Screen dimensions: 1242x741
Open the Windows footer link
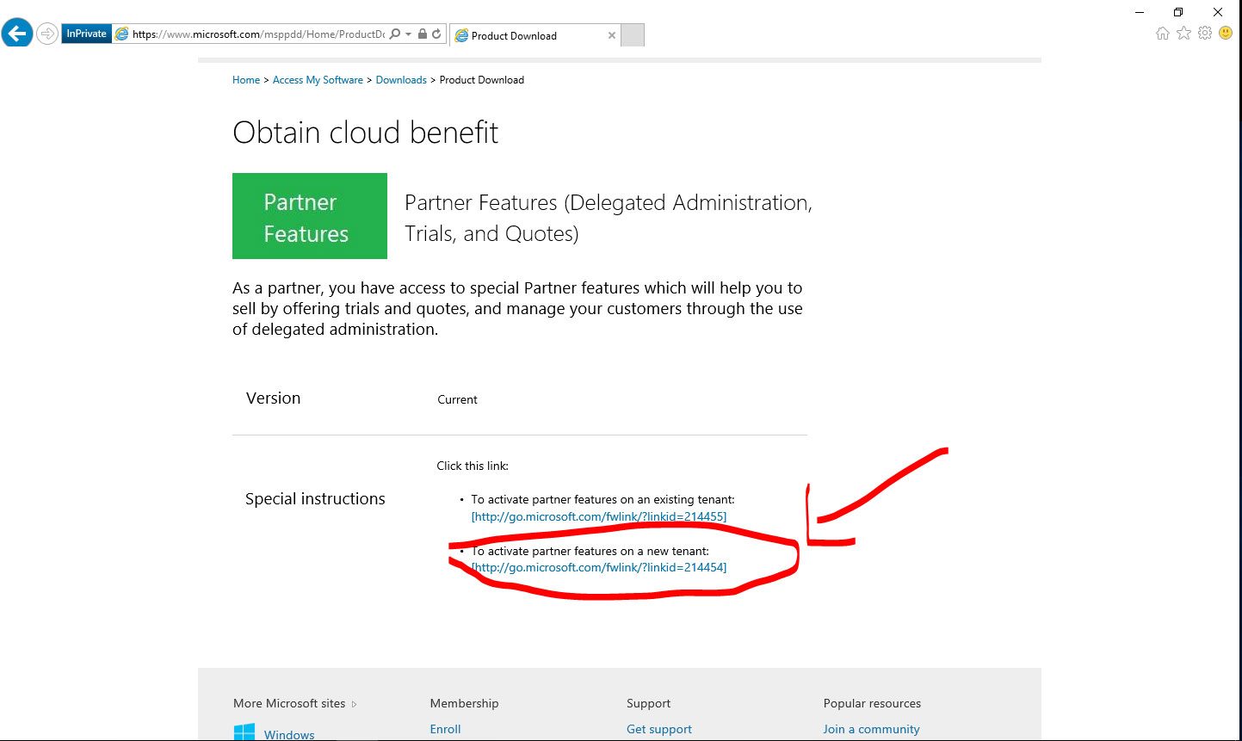(289, 735)
